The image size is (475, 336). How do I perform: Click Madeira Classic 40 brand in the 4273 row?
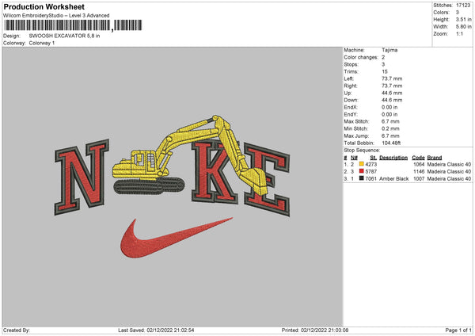coord(449,164)
